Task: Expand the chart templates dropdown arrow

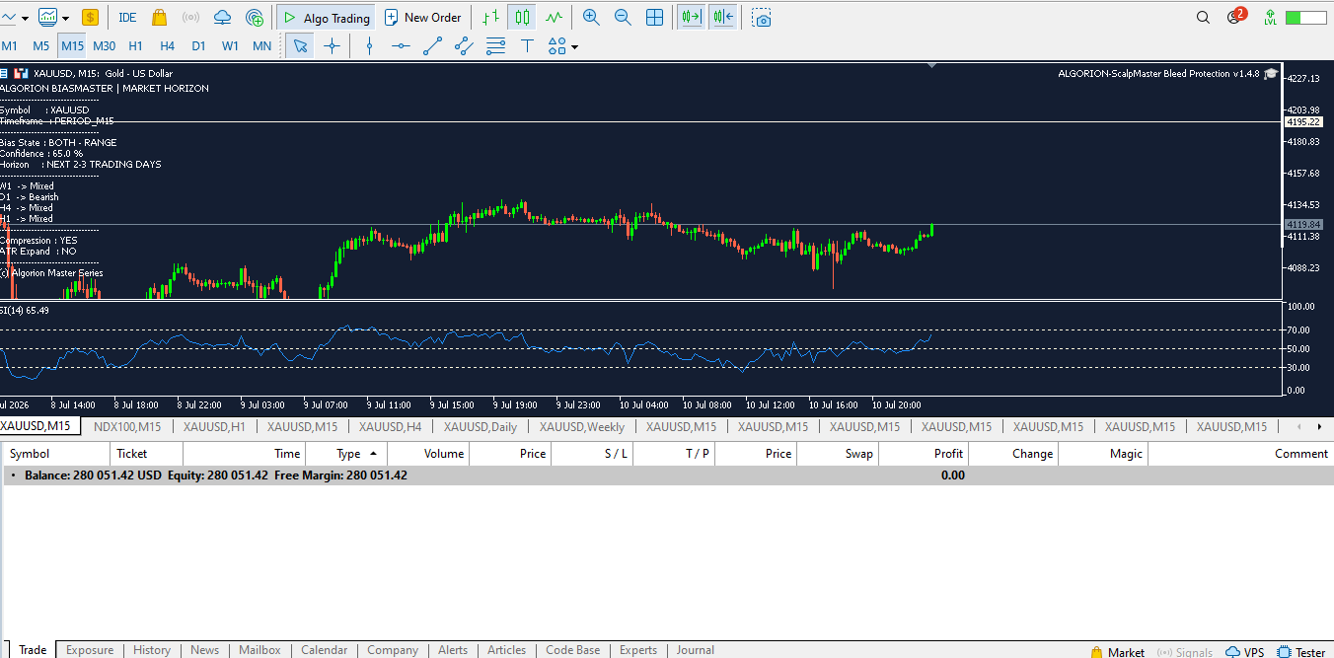Action: click(x=65, y=18)
